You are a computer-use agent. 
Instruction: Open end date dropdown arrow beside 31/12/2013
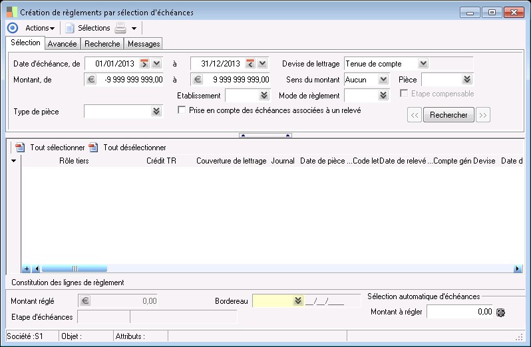coord(262,63)
